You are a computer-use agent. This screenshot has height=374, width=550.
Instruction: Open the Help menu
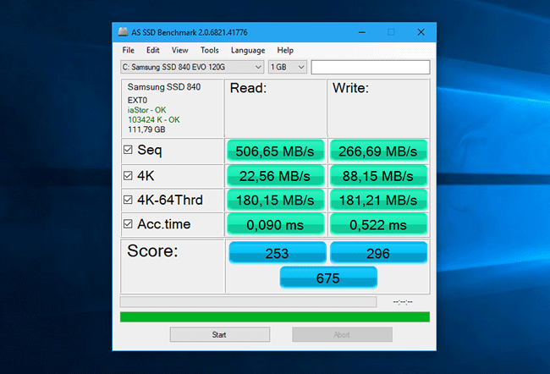(285, 50)
